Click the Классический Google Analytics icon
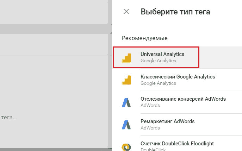This screenshot has width=242, height=151. 126,80
